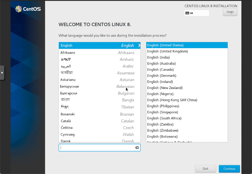Viewport: 252px width, 174px height.
Task: Select the Welsh language entry
Action: pos(99,135)
